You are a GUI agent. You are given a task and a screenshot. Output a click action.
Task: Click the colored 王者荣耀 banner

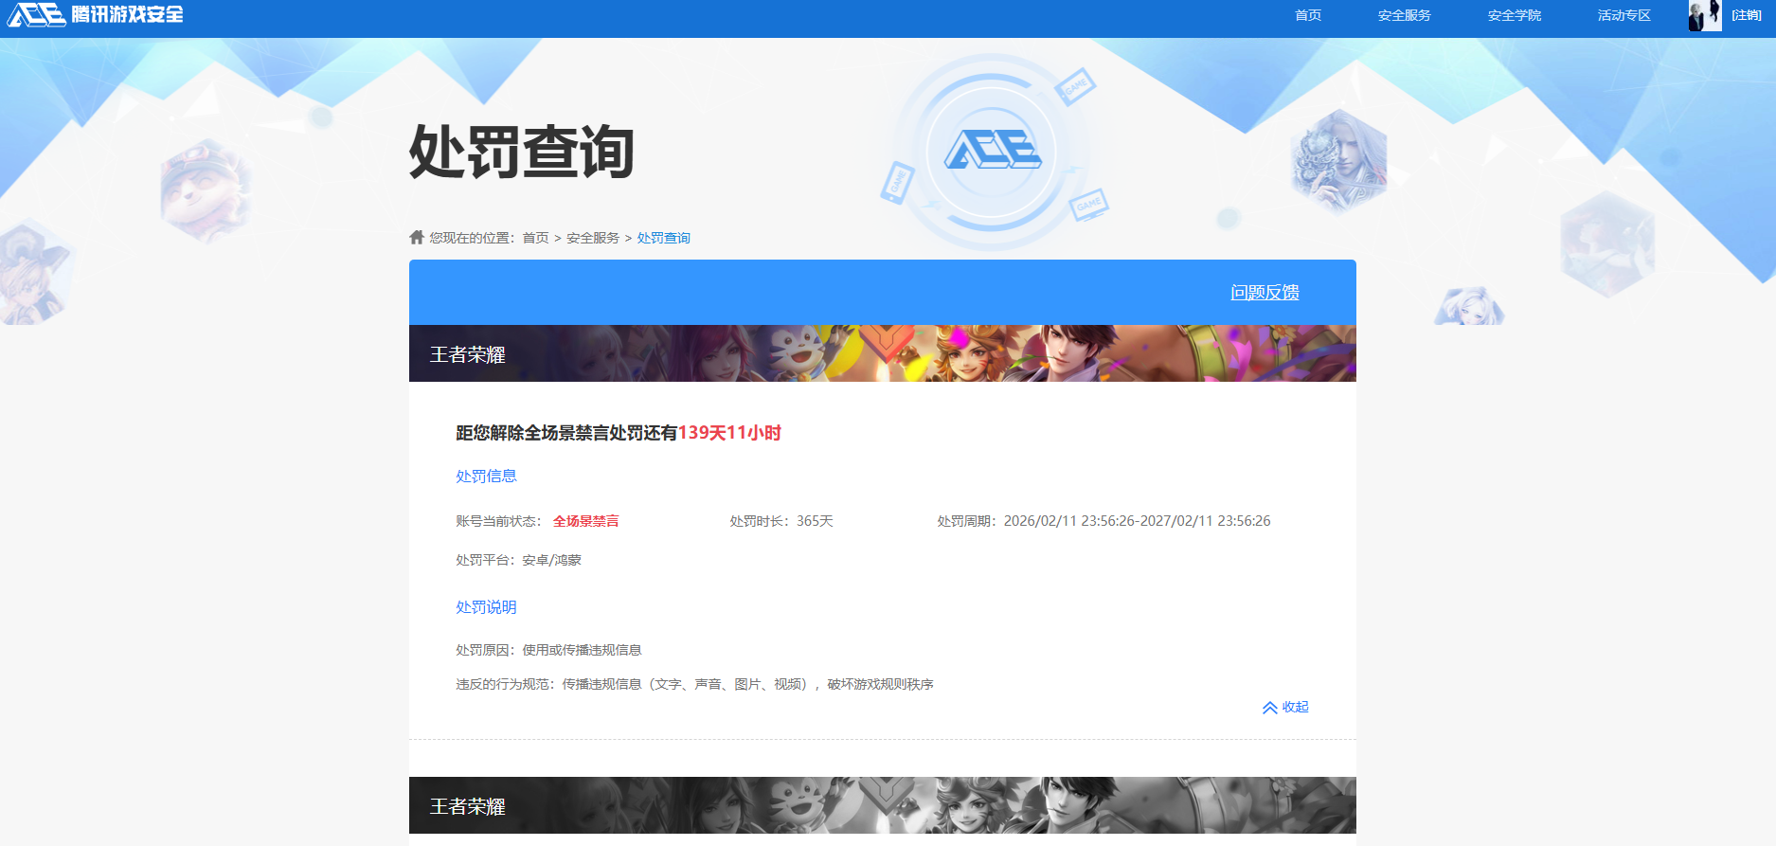(883, 353)
